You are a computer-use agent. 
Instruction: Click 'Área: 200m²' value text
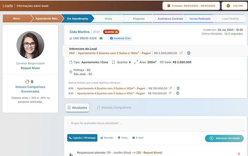tap(148, 62)
